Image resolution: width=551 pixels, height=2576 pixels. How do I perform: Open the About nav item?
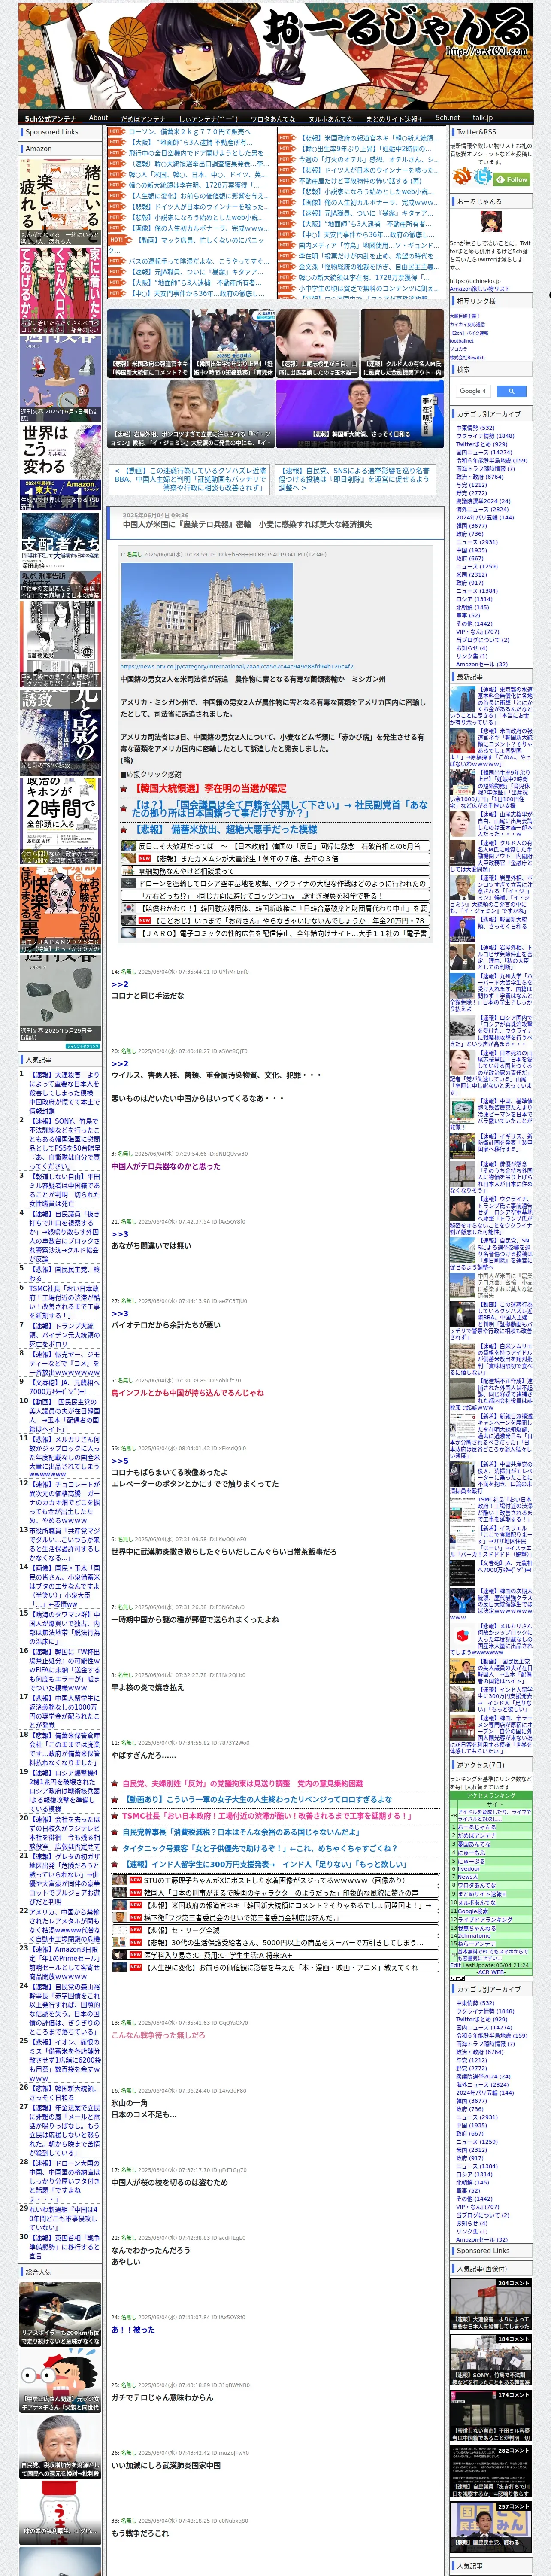(x=98, y=118)
